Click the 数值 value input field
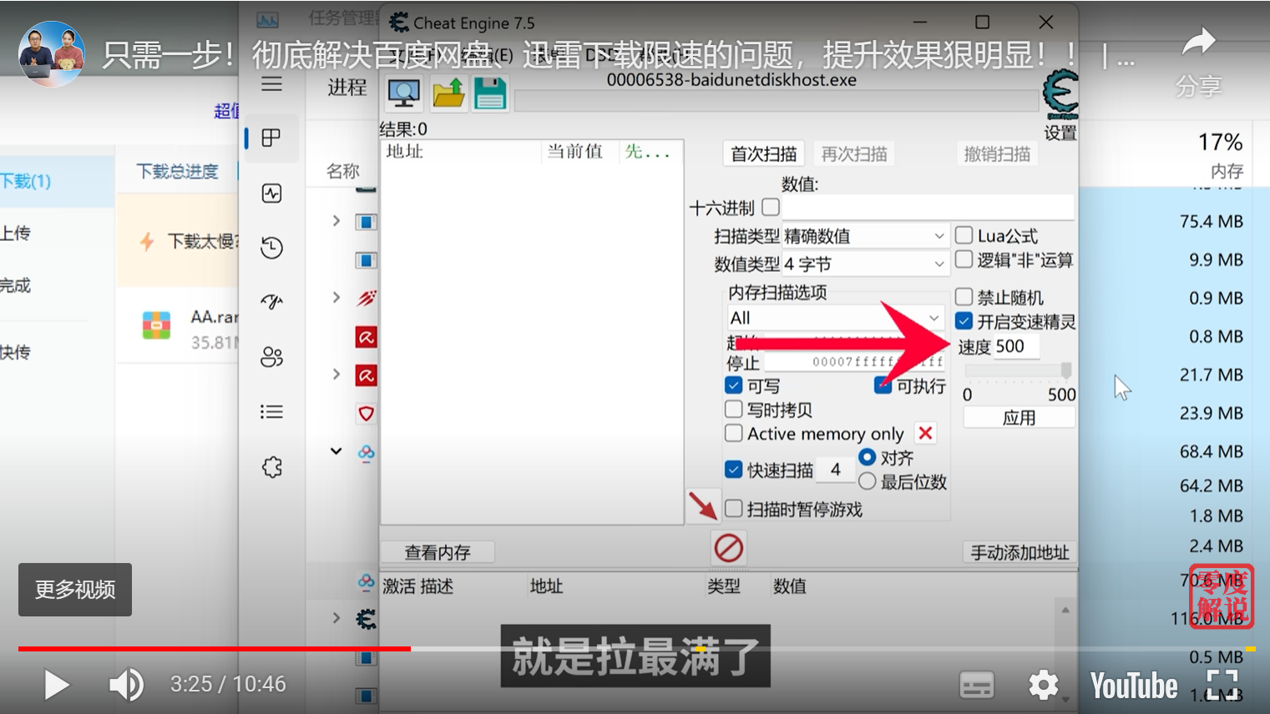 coord(928,207)
